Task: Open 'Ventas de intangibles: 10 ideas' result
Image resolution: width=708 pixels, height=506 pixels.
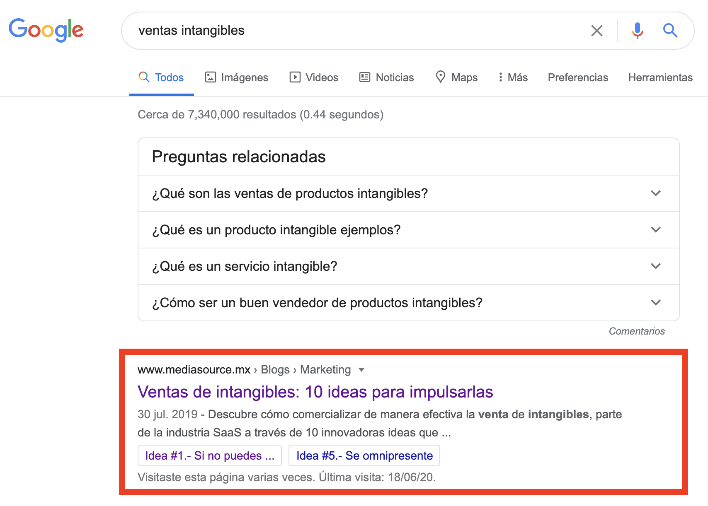Action: coord(315,392)
